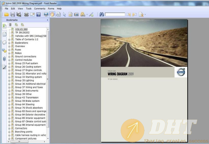Select the TP 39130202 bookmark

(22, 33)
